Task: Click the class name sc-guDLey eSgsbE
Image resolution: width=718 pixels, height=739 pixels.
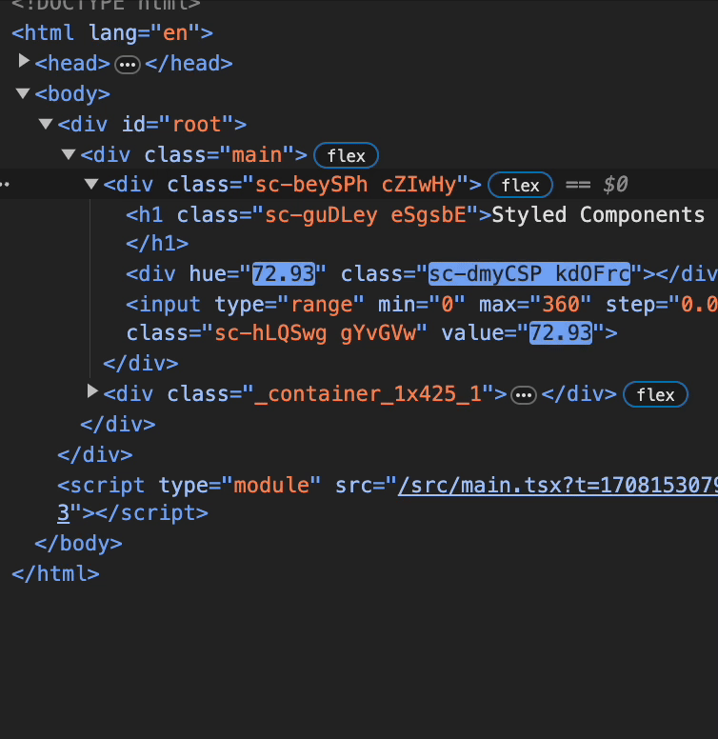Action: (366, 215)
